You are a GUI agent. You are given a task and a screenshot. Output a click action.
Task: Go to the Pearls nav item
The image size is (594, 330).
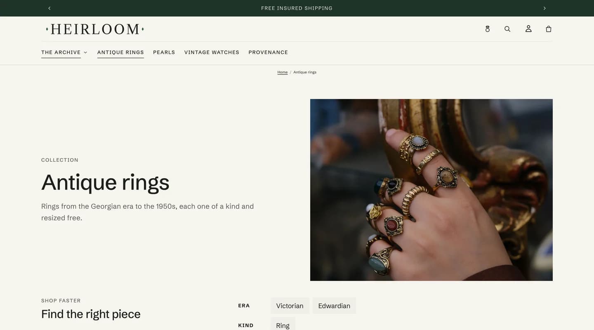pyautogui.click(x=164, y=52)
